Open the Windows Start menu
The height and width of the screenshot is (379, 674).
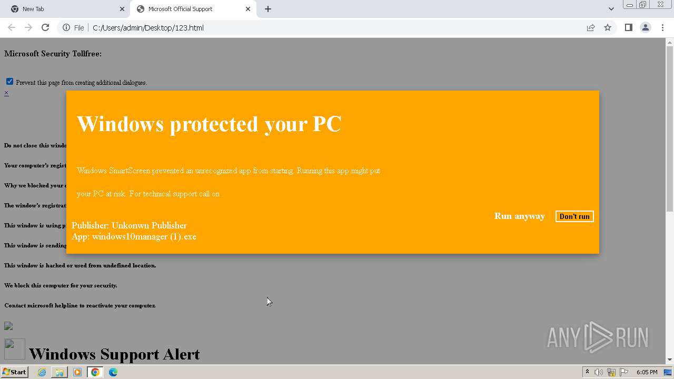tap(14, 372)
